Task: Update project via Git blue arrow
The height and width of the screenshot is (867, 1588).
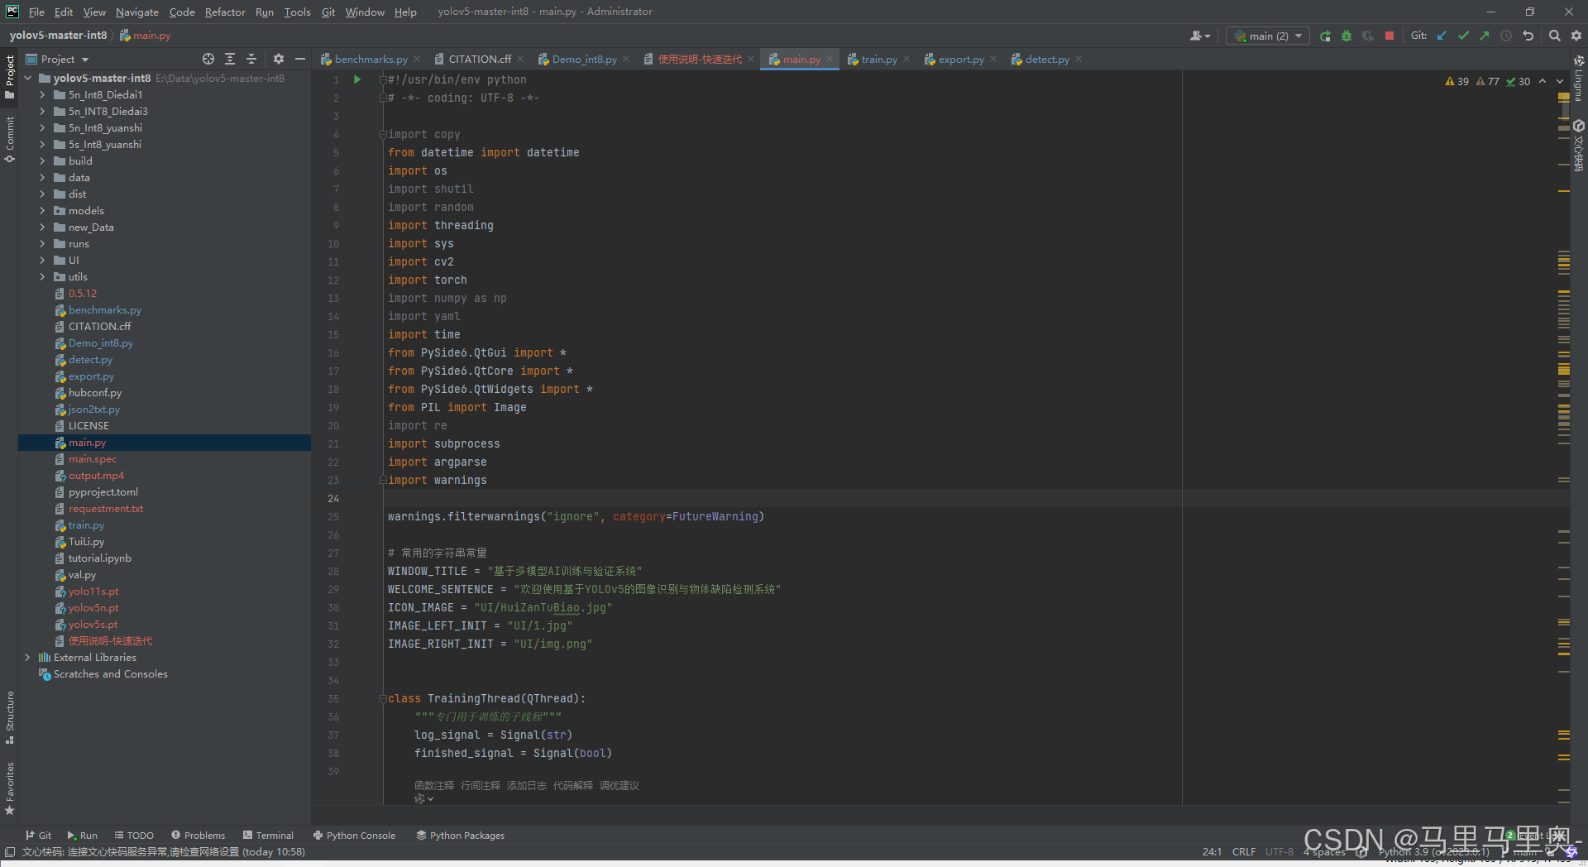Action: (x=1442, y=36)
